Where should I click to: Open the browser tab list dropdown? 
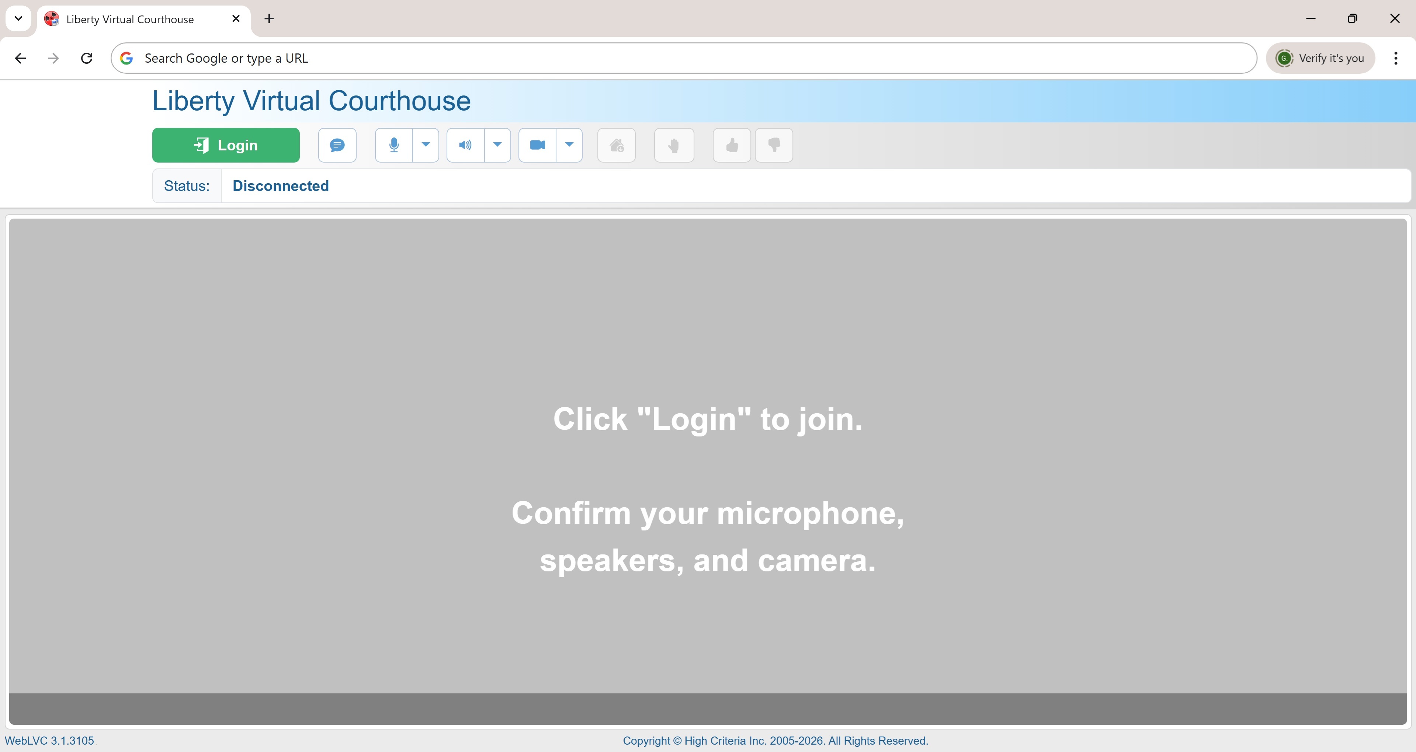[18, 18]
